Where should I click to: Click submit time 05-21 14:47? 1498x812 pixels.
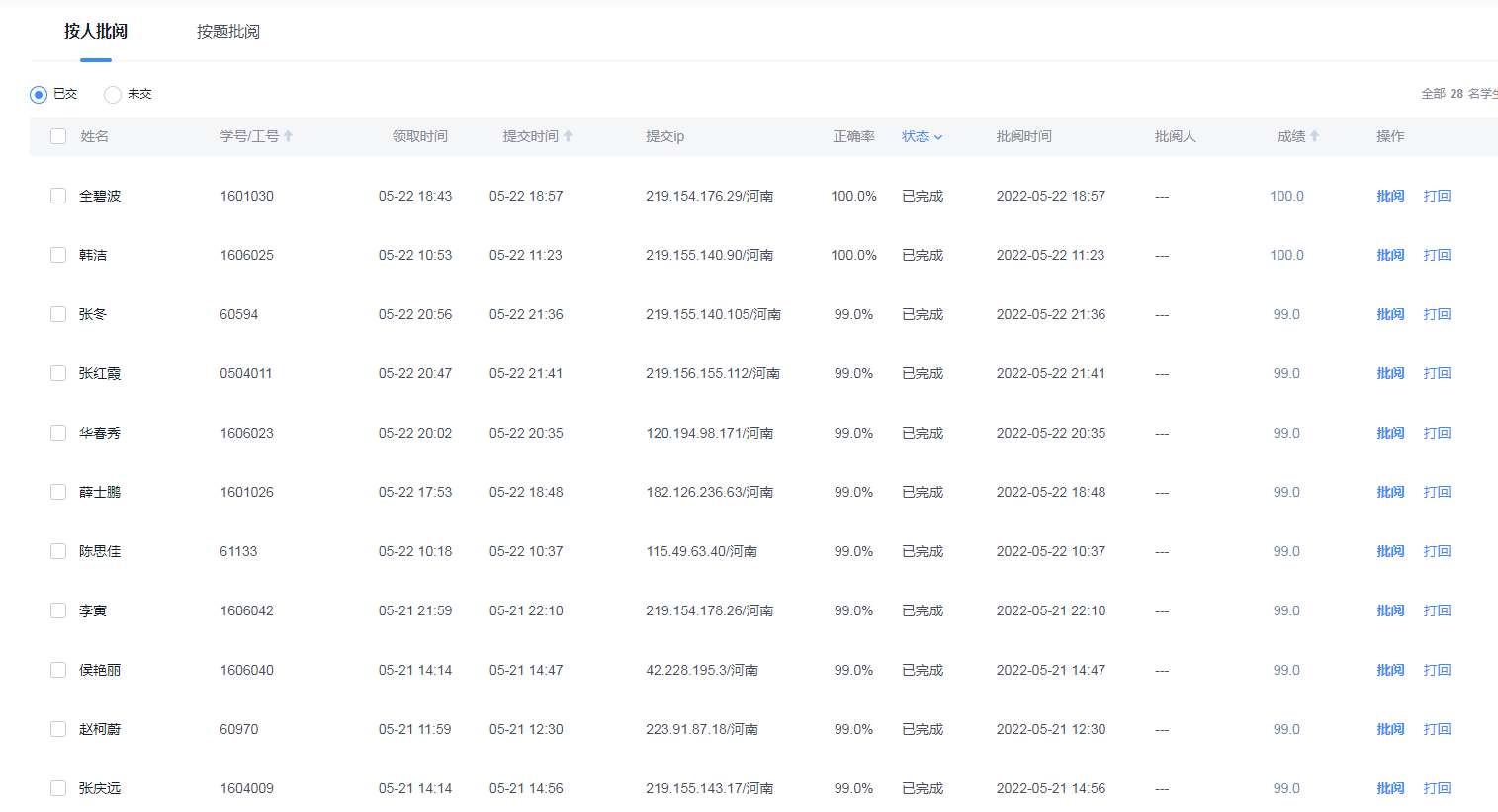[526, 670]
